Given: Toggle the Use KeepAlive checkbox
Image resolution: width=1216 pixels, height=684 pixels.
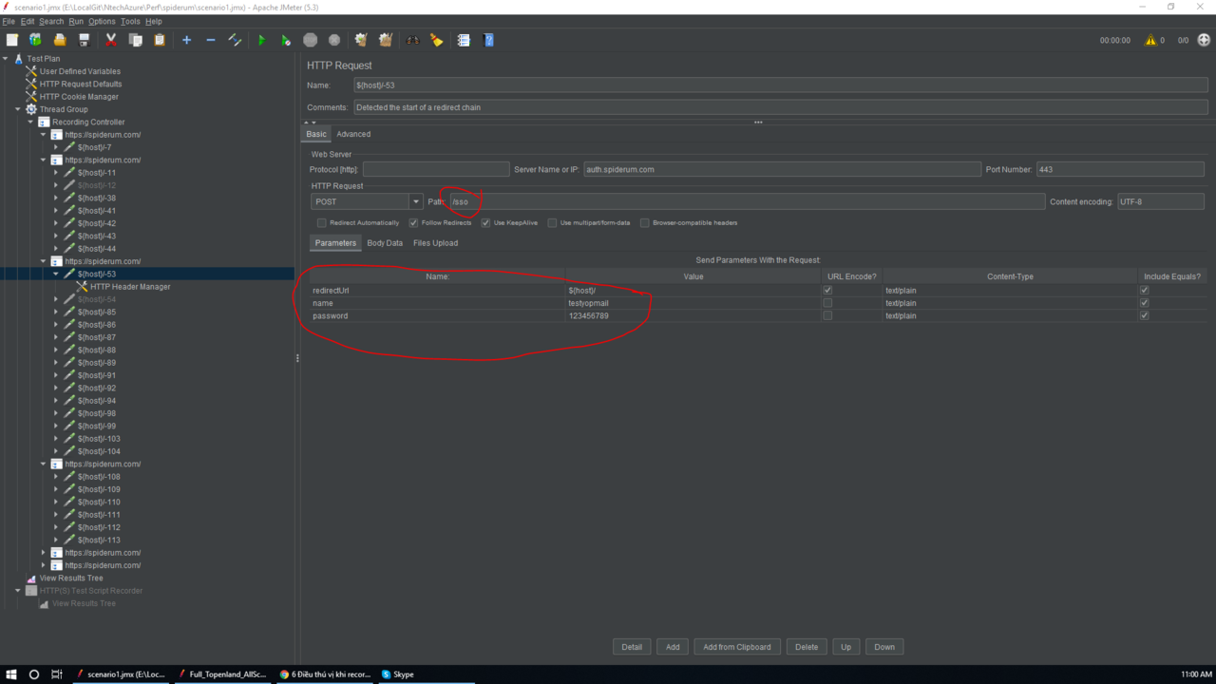Looking at the screenshot, I should 485,223.
